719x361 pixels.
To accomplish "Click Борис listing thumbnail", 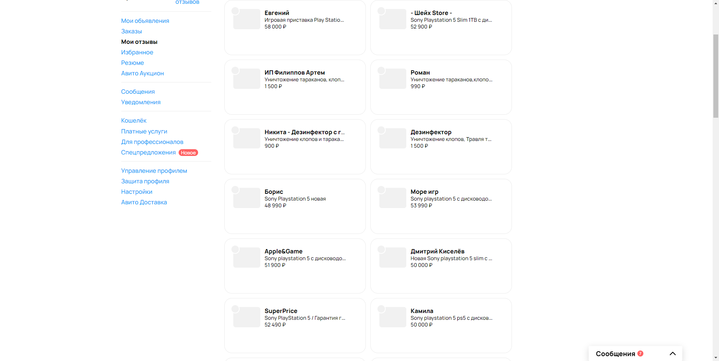I will click(x=246, y=198).
